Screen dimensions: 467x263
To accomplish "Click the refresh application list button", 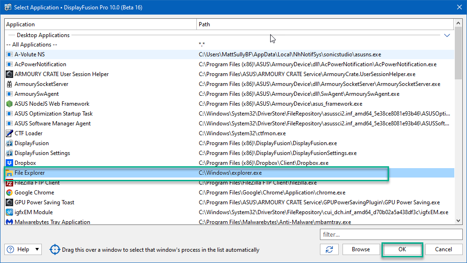I will click(x=329, y=249).
